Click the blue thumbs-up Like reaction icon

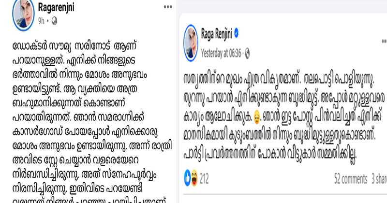tap(187, 178)
